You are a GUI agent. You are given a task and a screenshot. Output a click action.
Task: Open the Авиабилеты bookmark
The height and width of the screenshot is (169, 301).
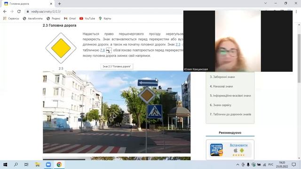(32, 18)
